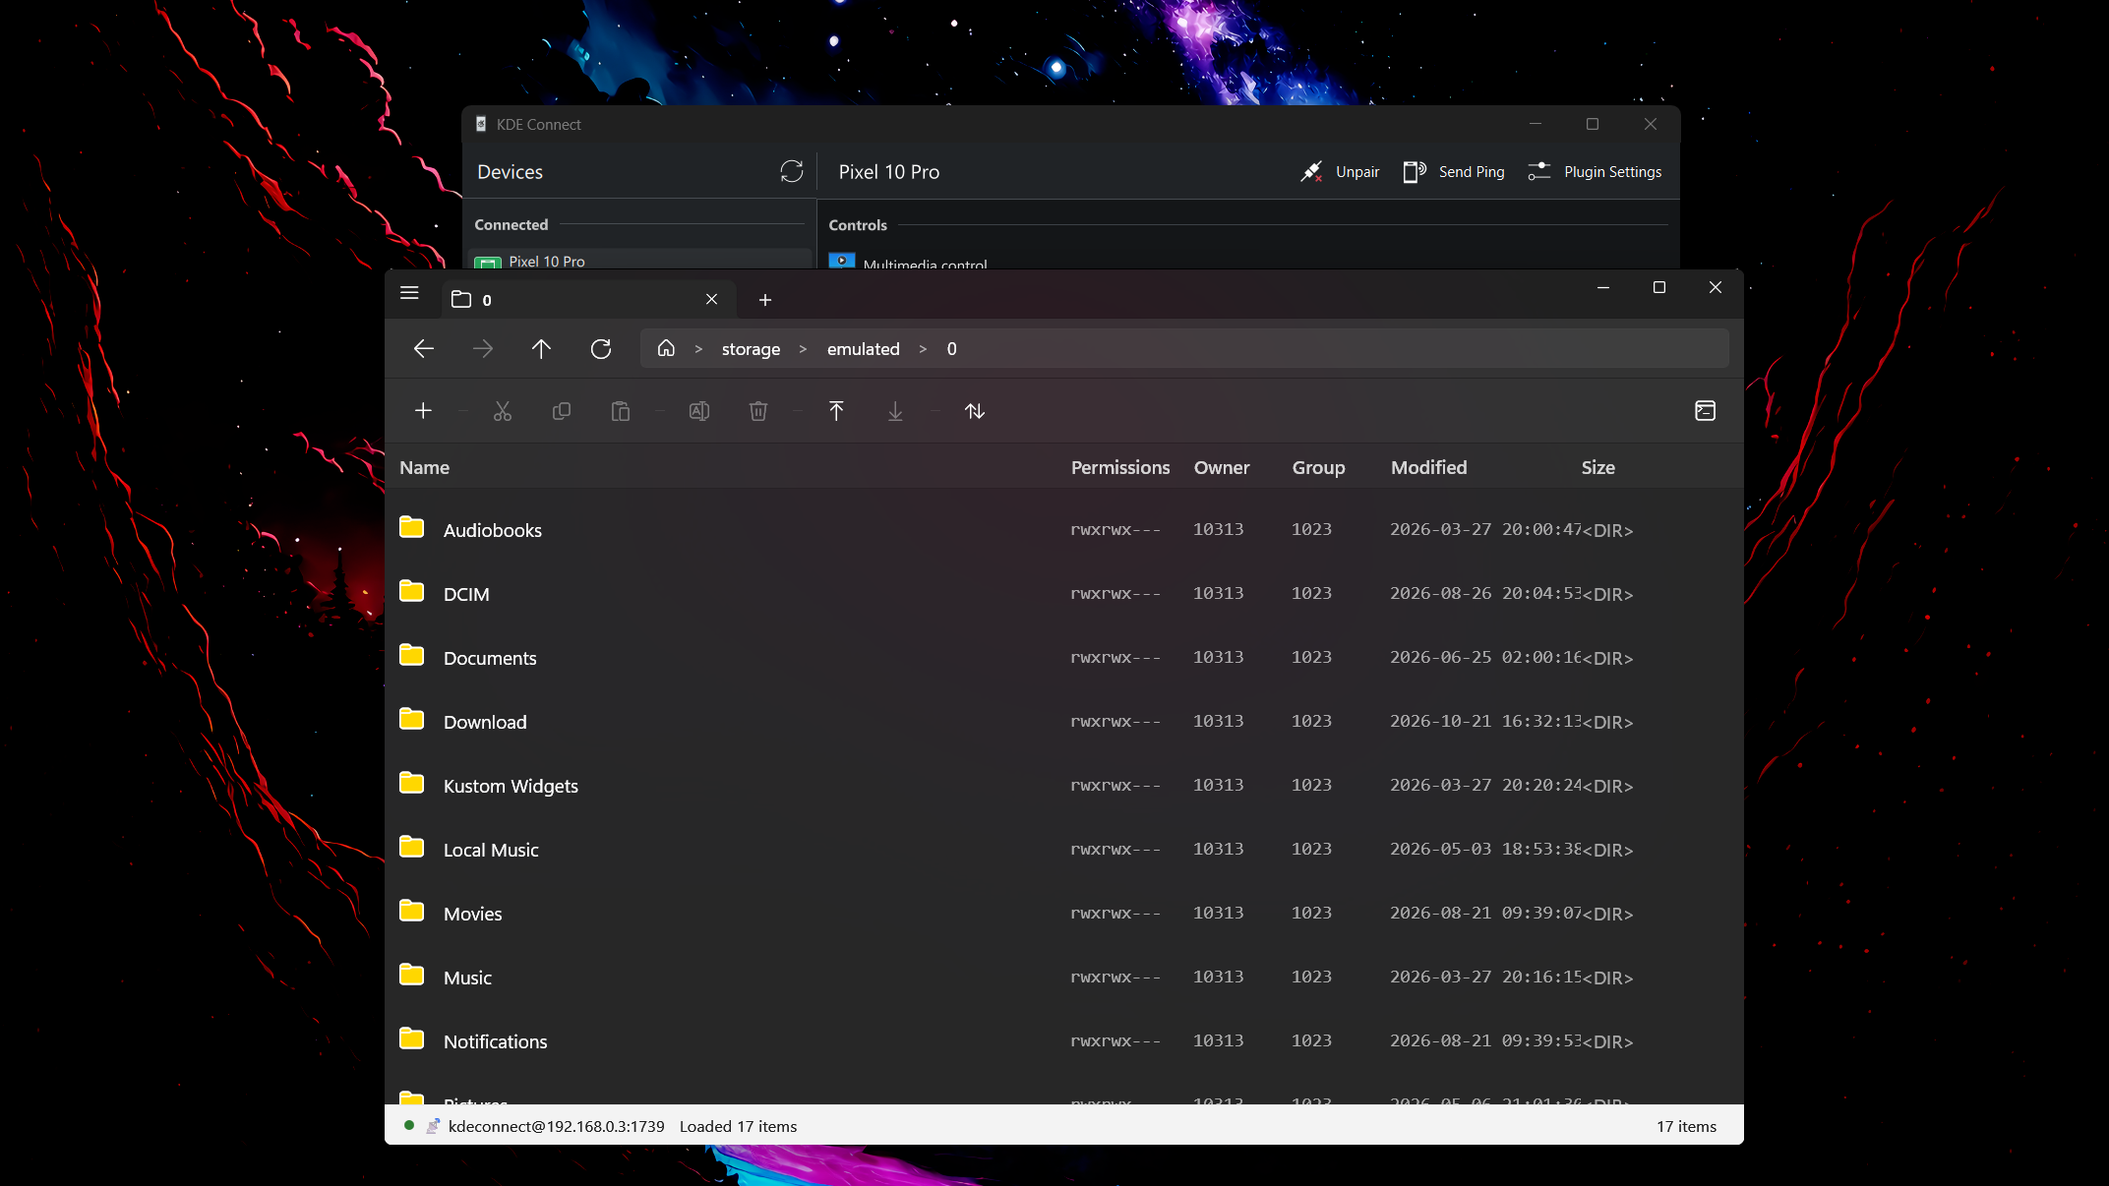Select the Documents folder

tap(1064, 658)
